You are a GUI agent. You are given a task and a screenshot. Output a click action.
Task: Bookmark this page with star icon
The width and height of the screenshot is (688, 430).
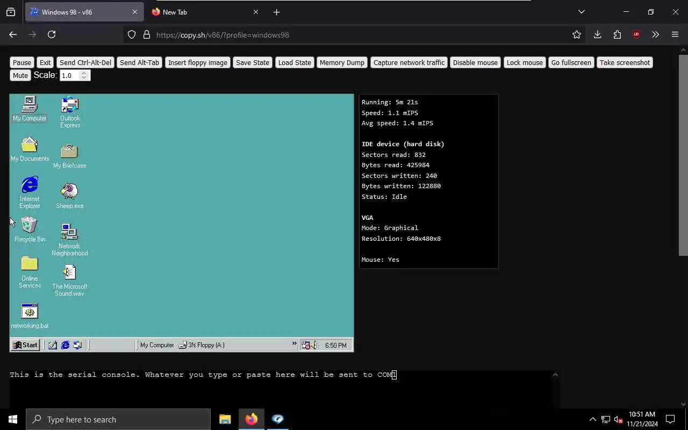[x=577, y=34]
